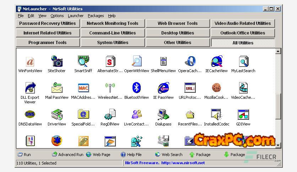Open the Options menu

click(x=57, y=16)
